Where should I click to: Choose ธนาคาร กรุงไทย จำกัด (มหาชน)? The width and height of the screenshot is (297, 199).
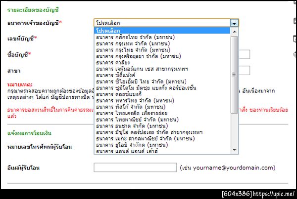[x=162, y=50]
